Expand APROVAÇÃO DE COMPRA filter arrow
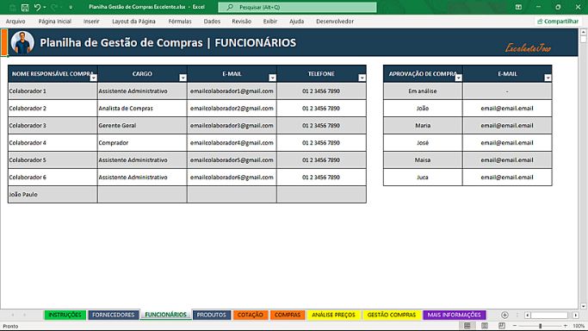588x331 pixels. click(x=458, y=78)
